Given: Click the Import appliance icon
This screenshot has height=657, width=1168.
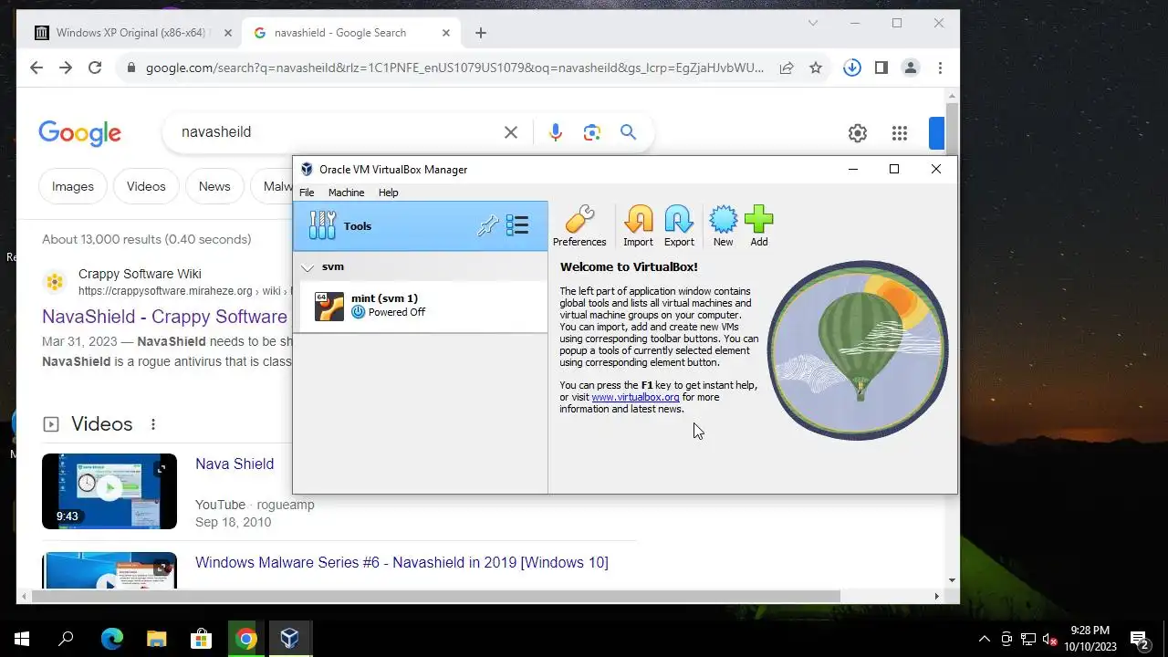Looking at the screenshot, I should [638, 226].
